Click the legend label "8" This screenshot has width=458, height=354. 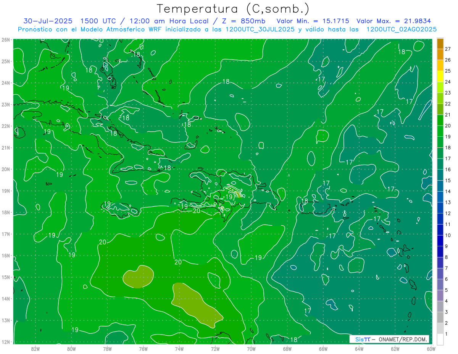[x=447, y=257]
